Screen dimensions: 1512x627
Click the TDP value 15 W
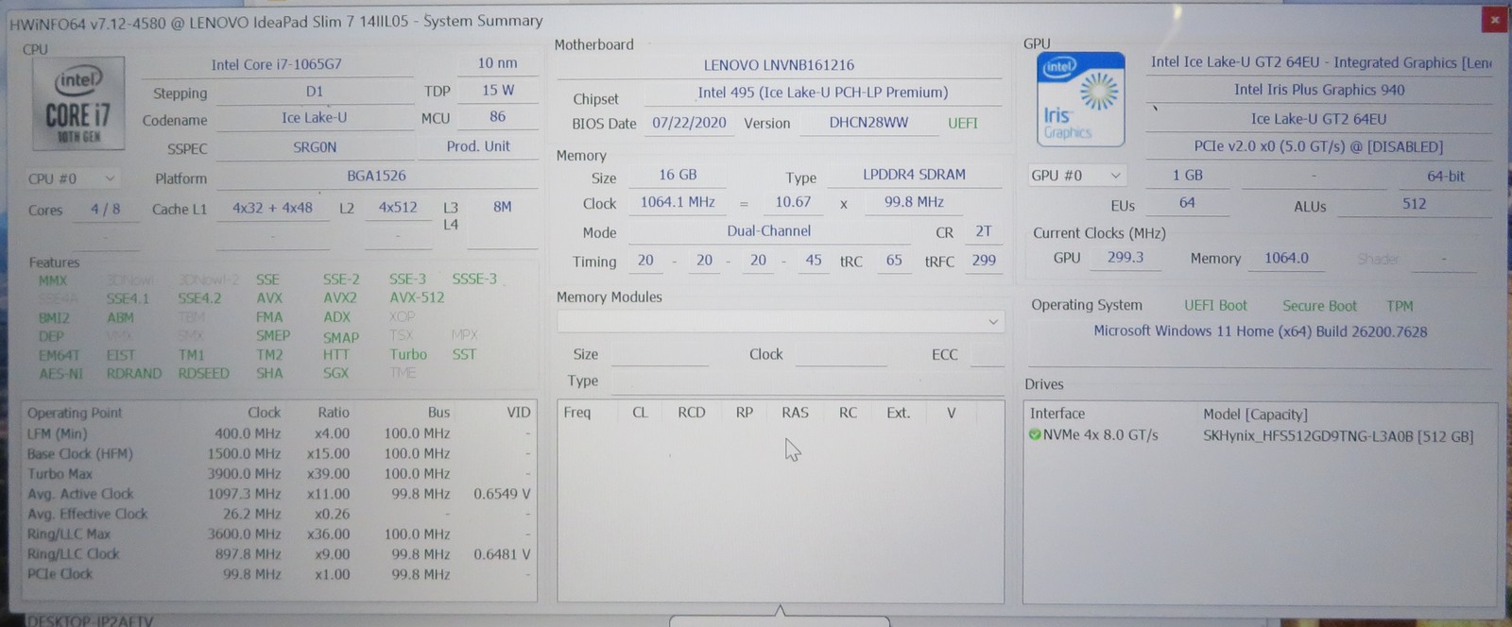click(x=498, y=91)
